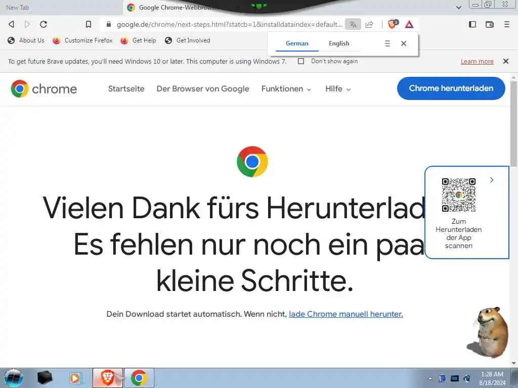Click the QR code image
This screenshot has height=388, width=518.
point(458,195)
